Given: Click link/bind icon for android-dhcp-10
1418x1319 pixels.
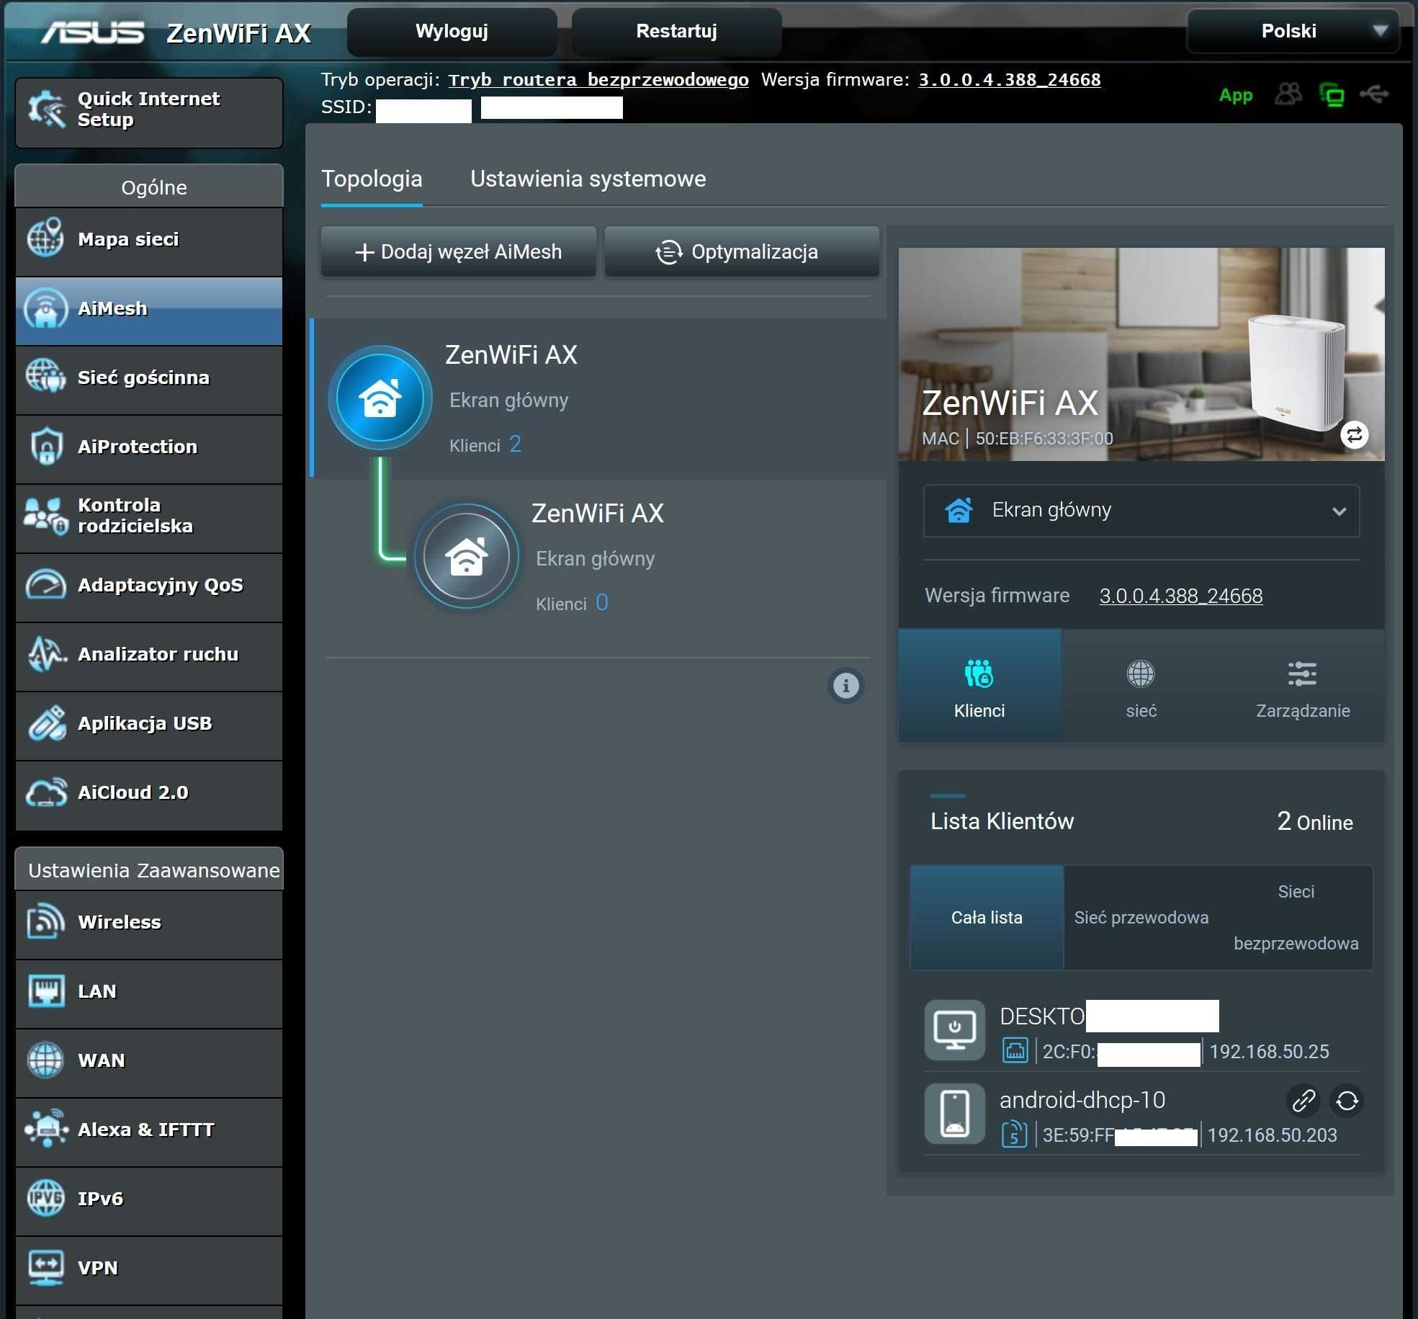Looking at the screenshot, I should 1303,1101.
